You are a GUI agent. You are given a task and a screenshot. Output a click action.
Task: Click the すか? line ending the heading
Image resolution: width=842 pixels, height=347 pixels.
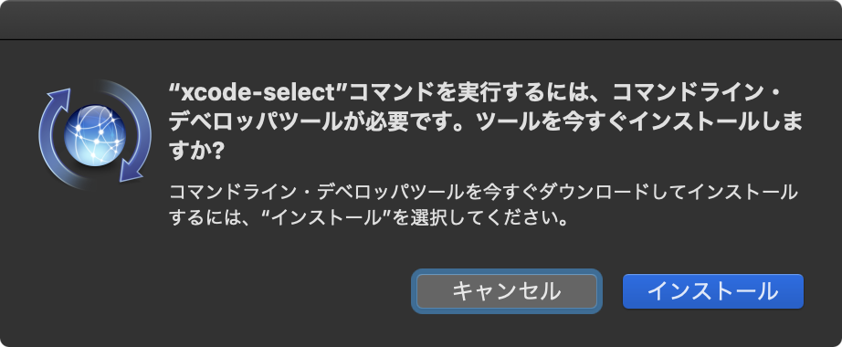(x=196, y=153)
